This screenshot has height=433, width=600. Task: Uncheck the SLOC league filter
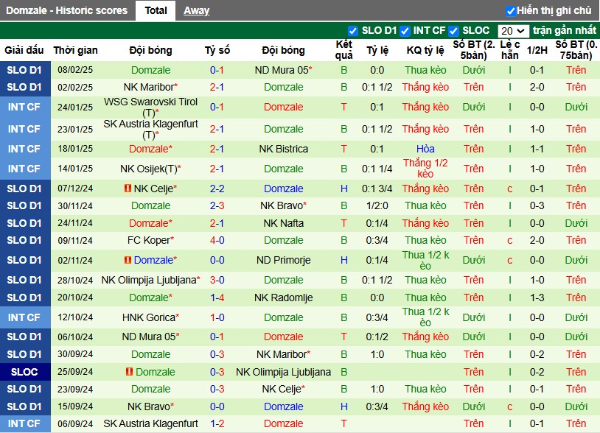pyautogui.click(x=454, y=31)
